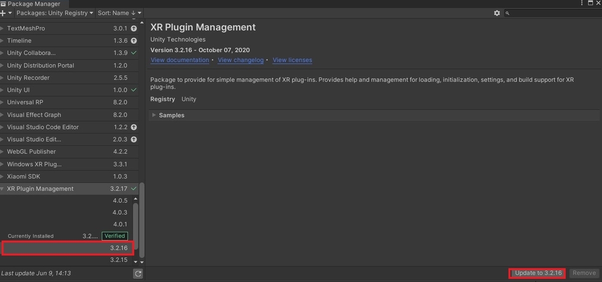The image size is (602, 282).
Task: Collapse the XR Plugin Management versions
Action: (3, 189)
